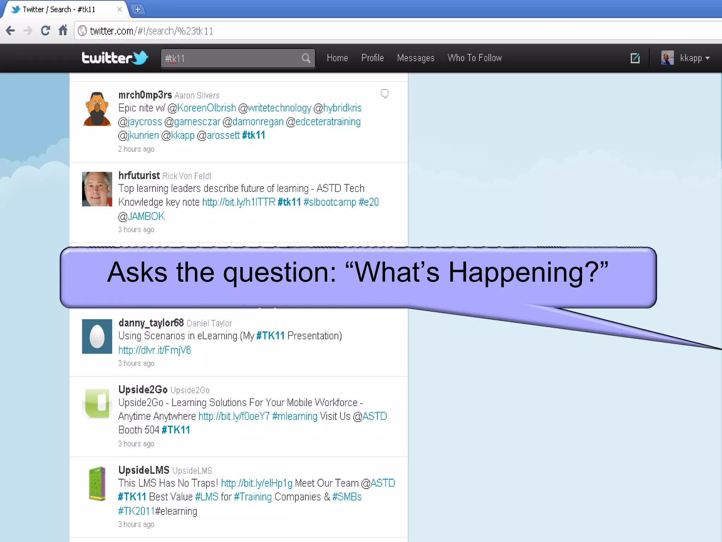The image size is (722, 542).
Task: Open the Messages menu item
Action: [416, 58]
